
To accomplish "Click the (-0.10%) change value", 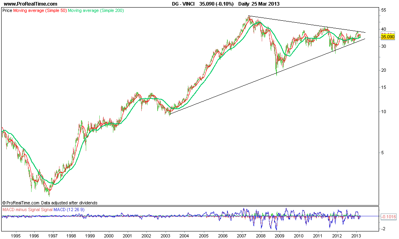I will [x=224, y=4].
